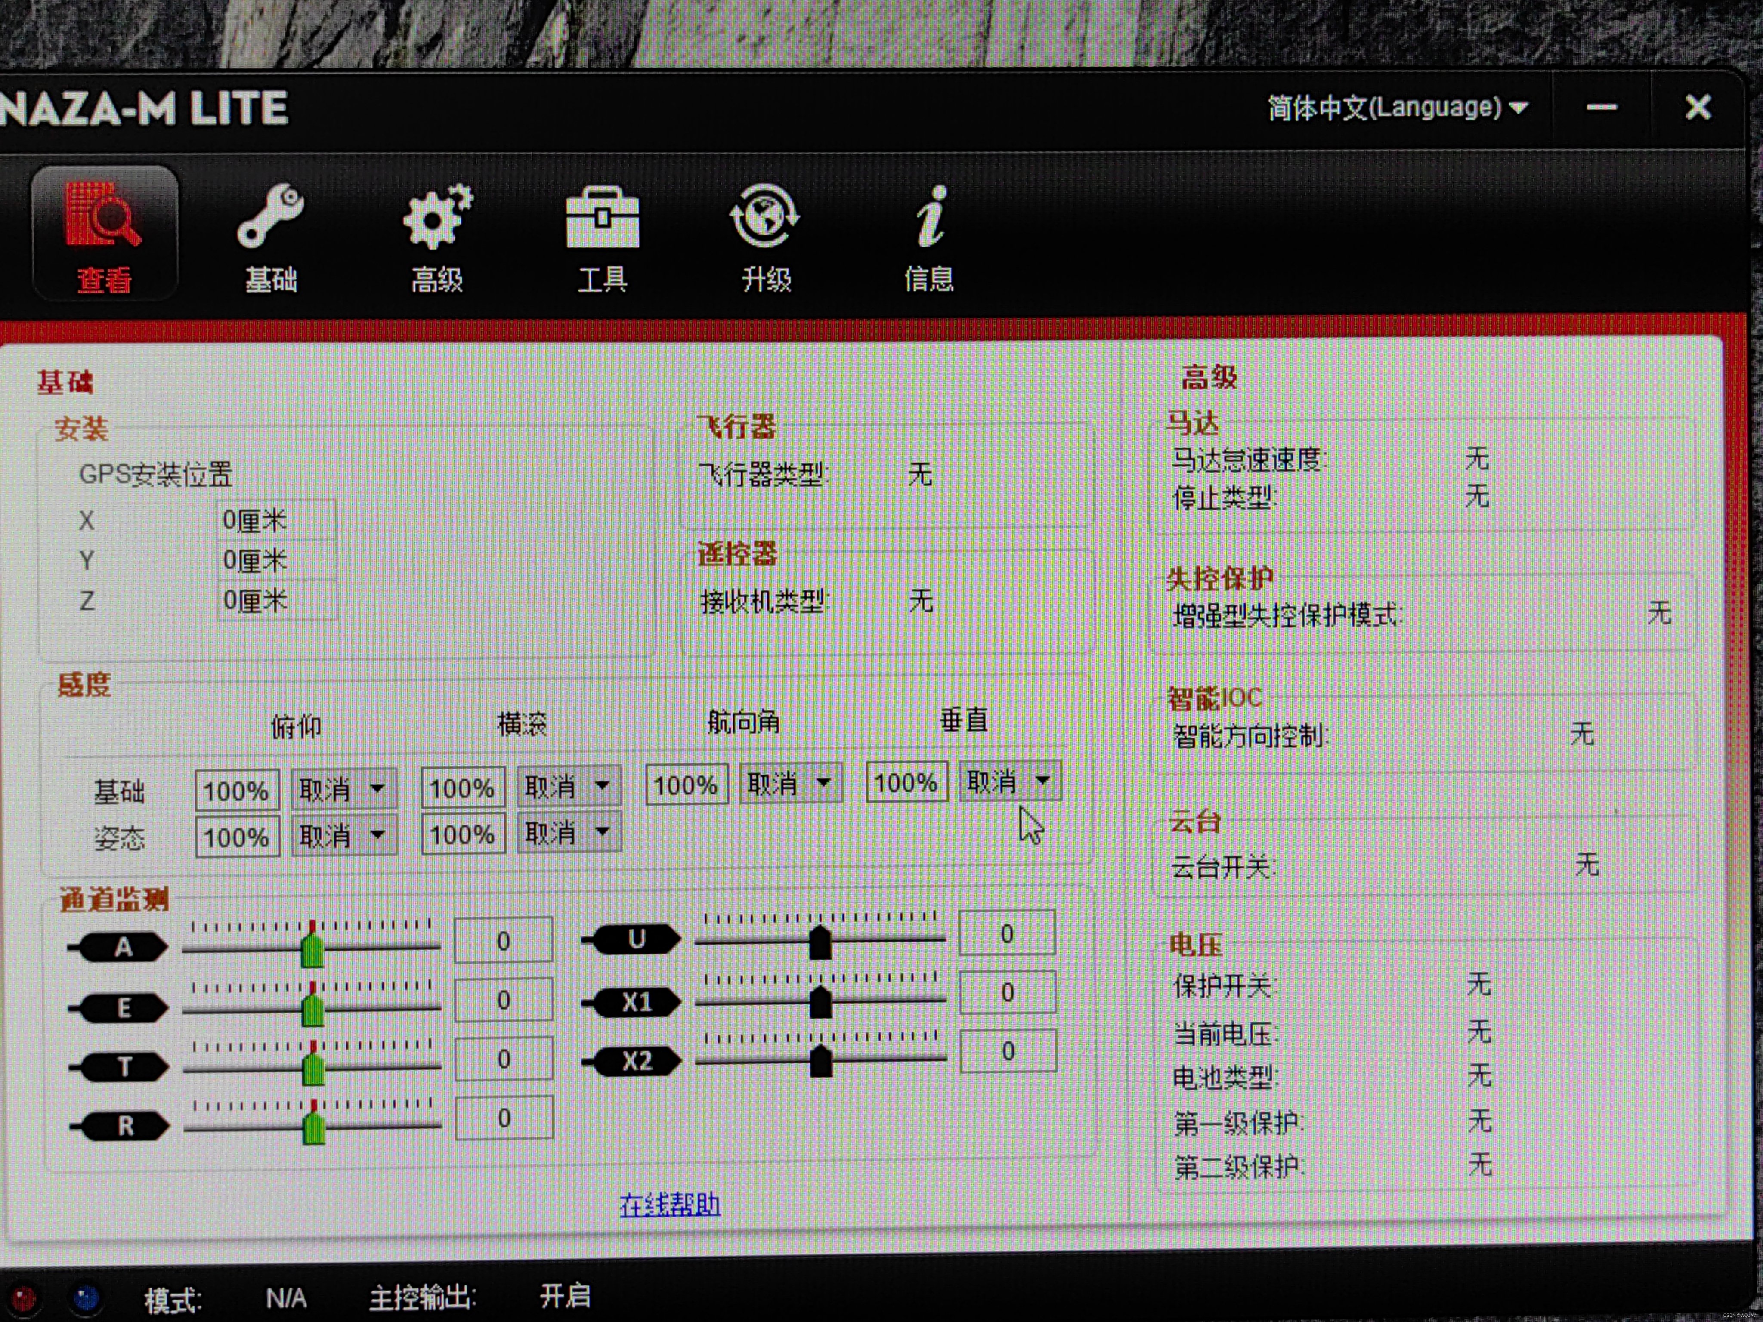The height and width of the screenshot is (1322, 1763).
Task: Open the 姿态 横滚 取消 dropdown
Action: (568, 833)
